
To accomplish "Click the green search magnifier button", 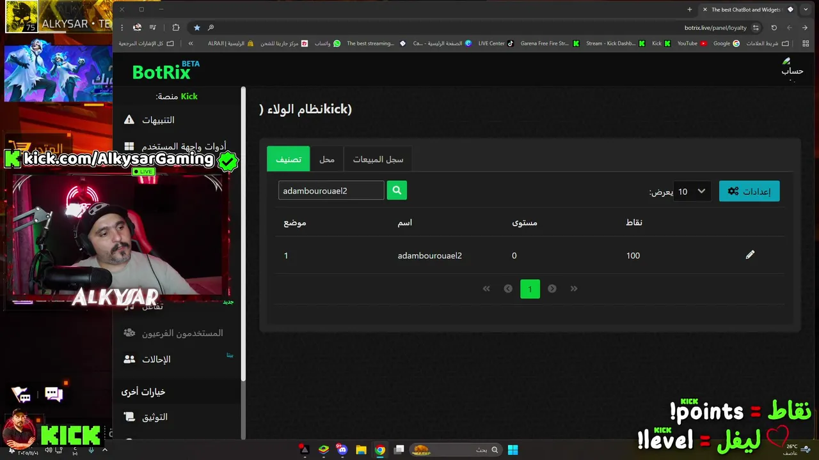I will 397,190.
